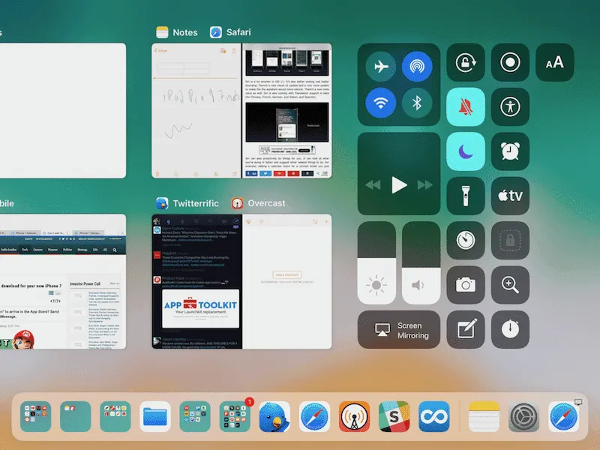Open Camera from Control Center
Image resolution: width=600 pixels, height=450 pixels.
466,284
